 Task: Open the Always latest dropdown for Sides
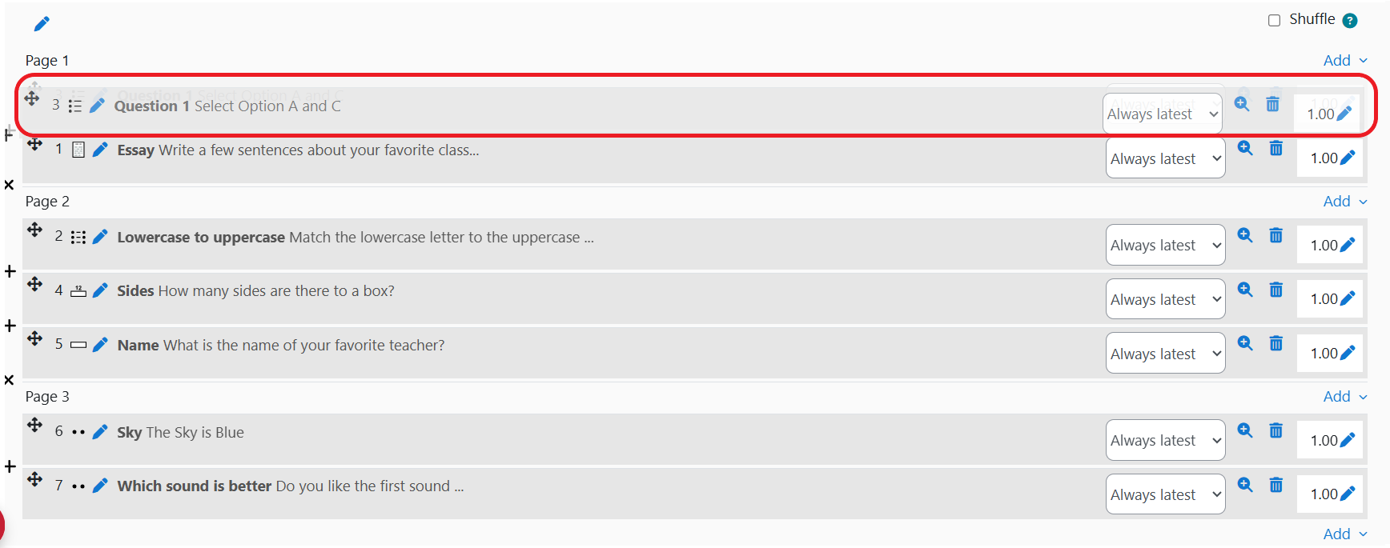(1165, 299)
